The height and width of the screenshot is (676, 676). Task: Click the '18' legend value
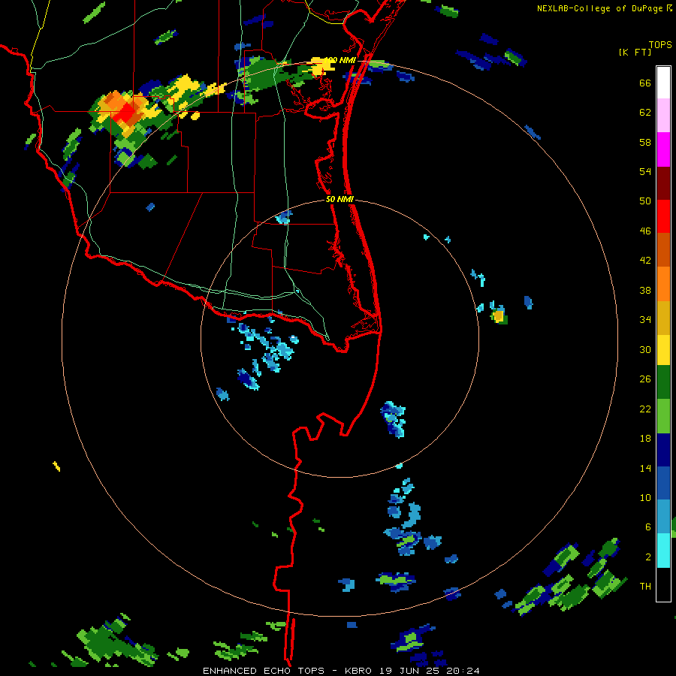pos(645,439)
